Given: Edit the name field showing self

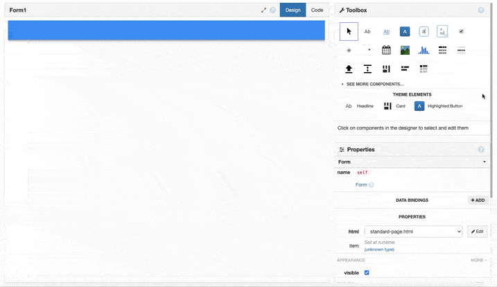Looking at the screenshot, I should click(363, 173).
